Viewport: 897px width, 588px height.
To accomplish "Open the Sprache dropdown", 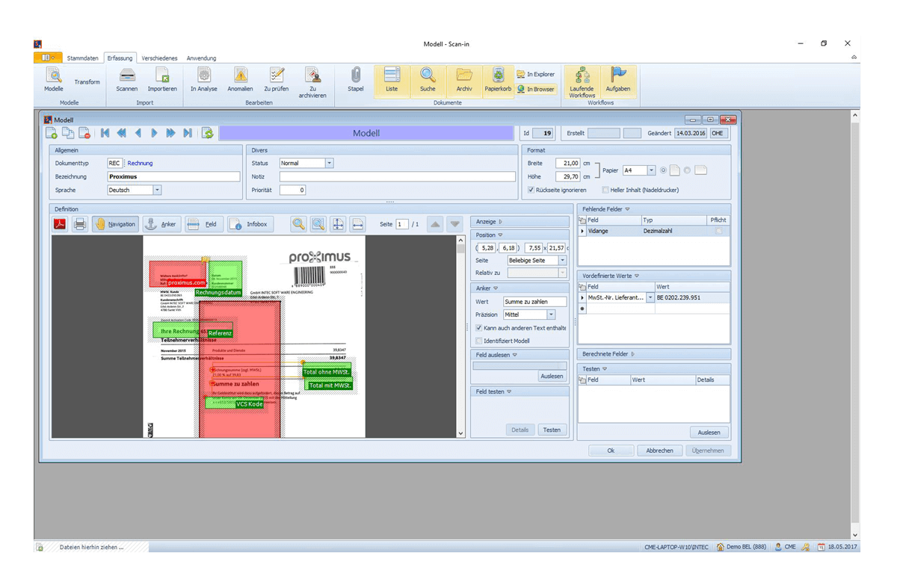I will tap(157, 191).
